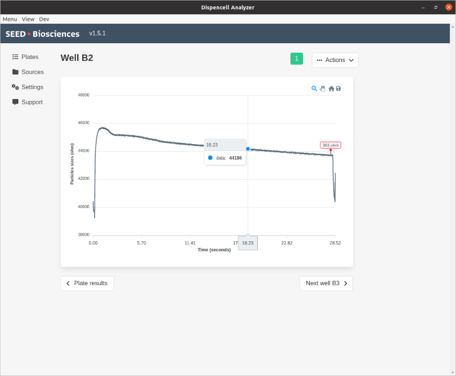The image size is (456, 376).
Task: Go back to Plate results
Action: 87,283
